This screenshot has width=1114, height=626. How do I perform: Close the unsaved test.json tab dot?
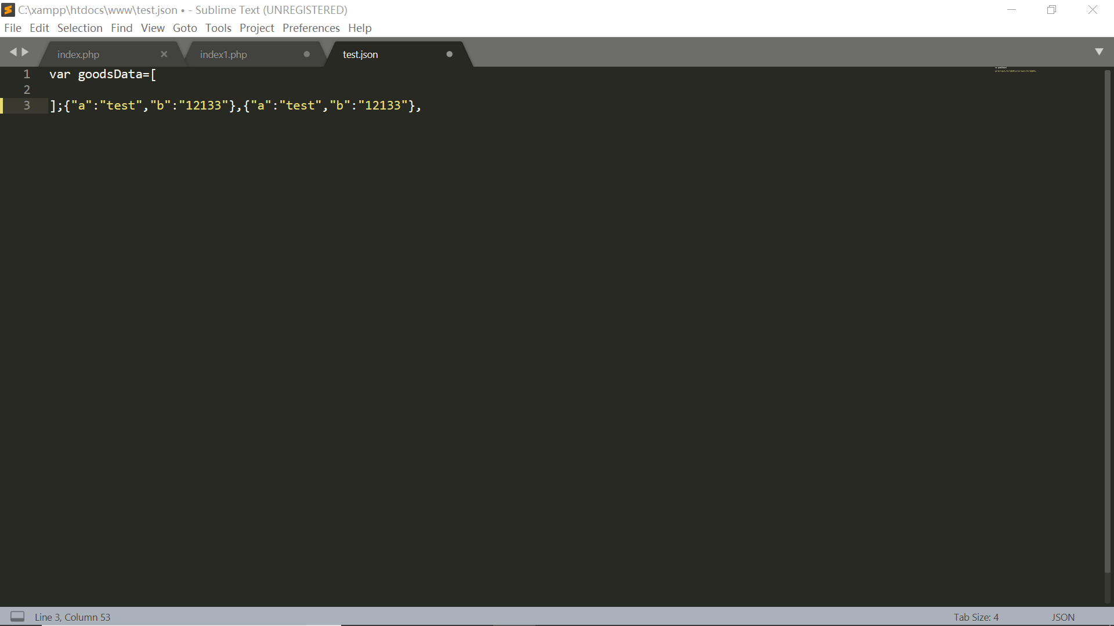tap(450, 54)
